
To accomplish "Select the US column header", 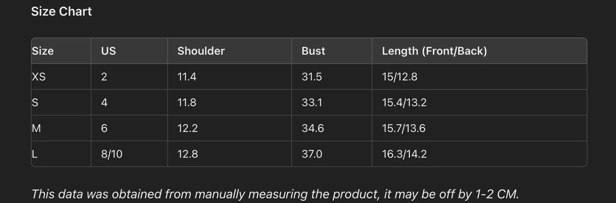I will coord(108,51).
